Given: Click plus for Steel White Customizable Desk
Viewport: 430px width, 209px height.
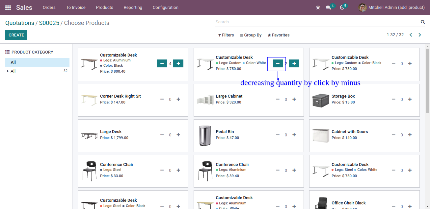Looking at the screenshot, I should [x=410, y=170].
